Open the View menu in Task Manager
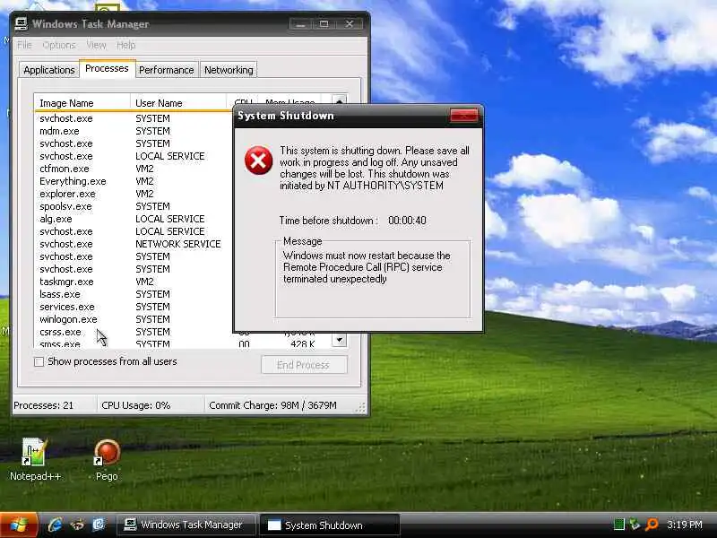The height and width of the screenshot is (538, 717). 96,45
